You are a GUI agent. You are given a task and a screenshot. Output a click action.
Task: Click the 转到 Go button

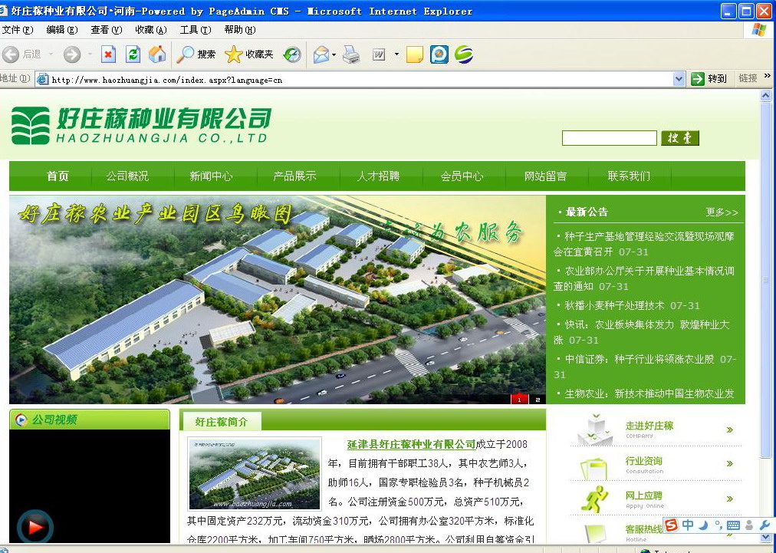[x=709, y=78]
